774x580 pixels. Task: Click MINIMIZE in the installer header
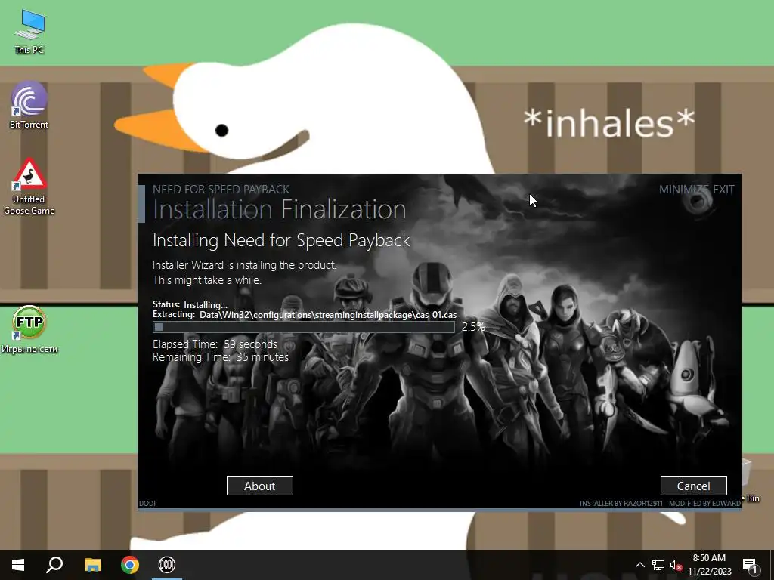683,190
